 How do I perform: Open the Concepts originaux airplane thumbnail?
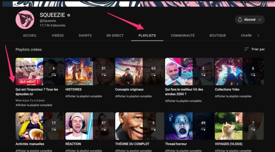tap(140, 72)
